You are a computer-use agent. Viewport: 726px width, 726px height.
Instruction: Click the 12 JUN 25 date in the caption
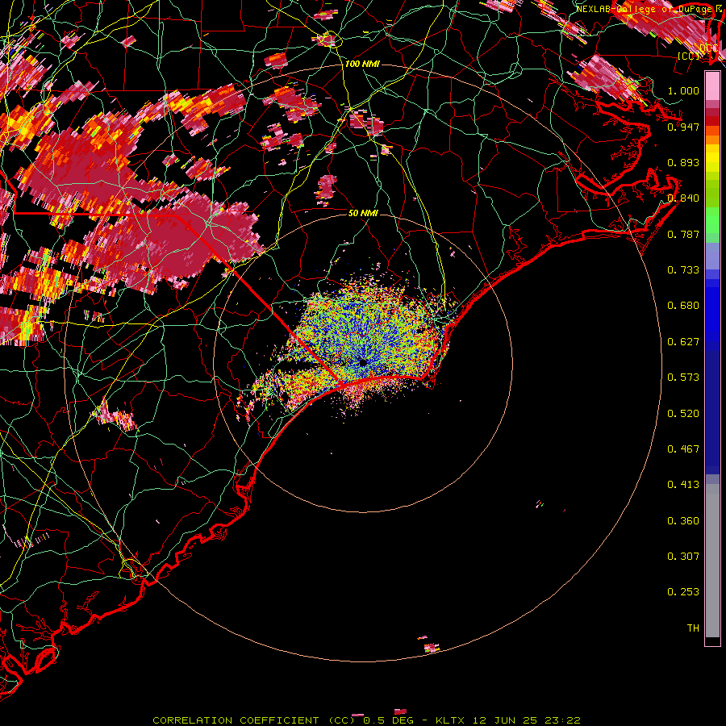[x=505, y=720]
